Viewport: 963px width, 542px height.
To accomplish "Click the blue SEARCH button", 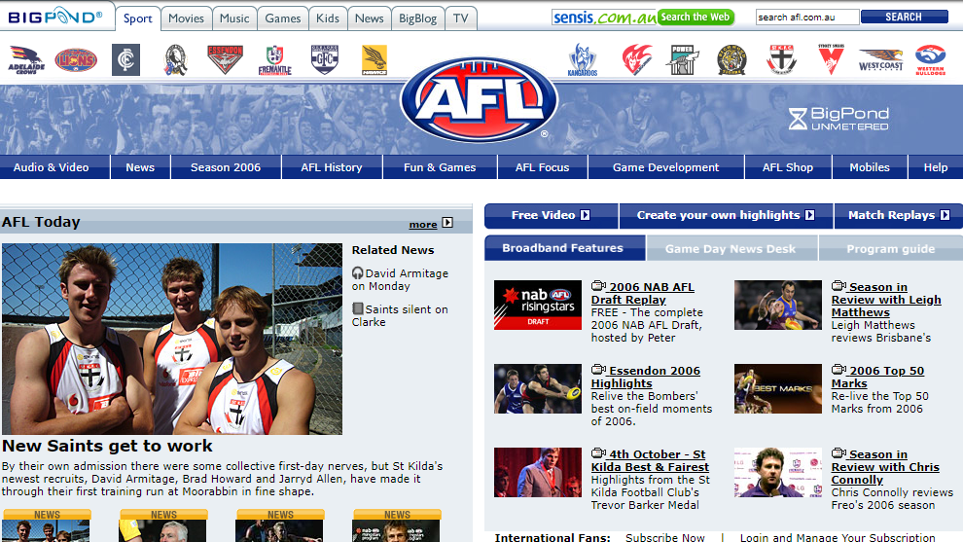I will pos(904,17).
